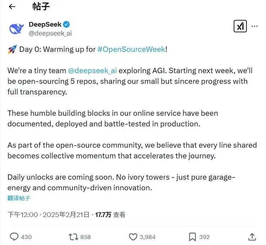Click 翻译帖子 to translate the post
Image resolution: width=266 pixels, height=245 pixels.
click(19, 198)
